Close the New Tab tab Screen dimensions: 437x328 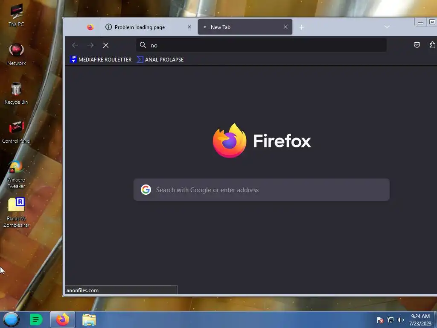[x=286, y=27]
